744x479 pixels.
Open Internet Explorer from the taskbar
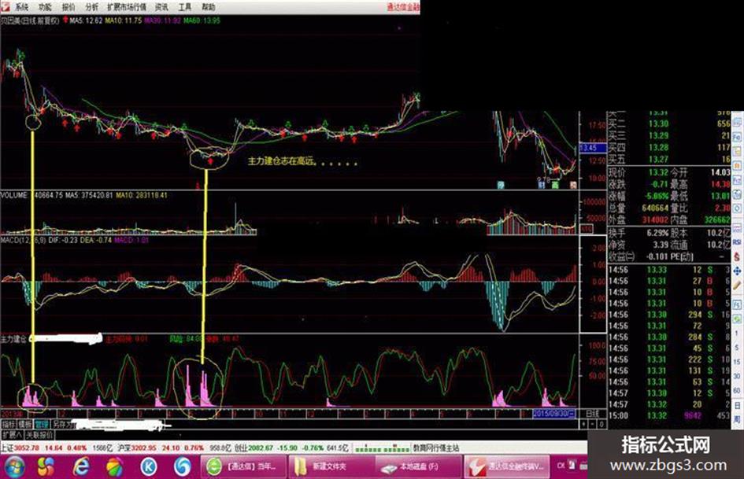pyautogui.click(x=81, y=467)
